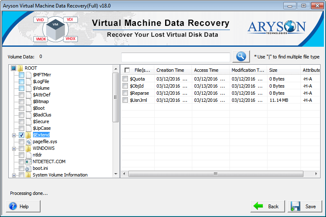Viewport: 326px width, 217px height.
Task: Check the pagefile.sys checkbox
Action: click(22, 141)
